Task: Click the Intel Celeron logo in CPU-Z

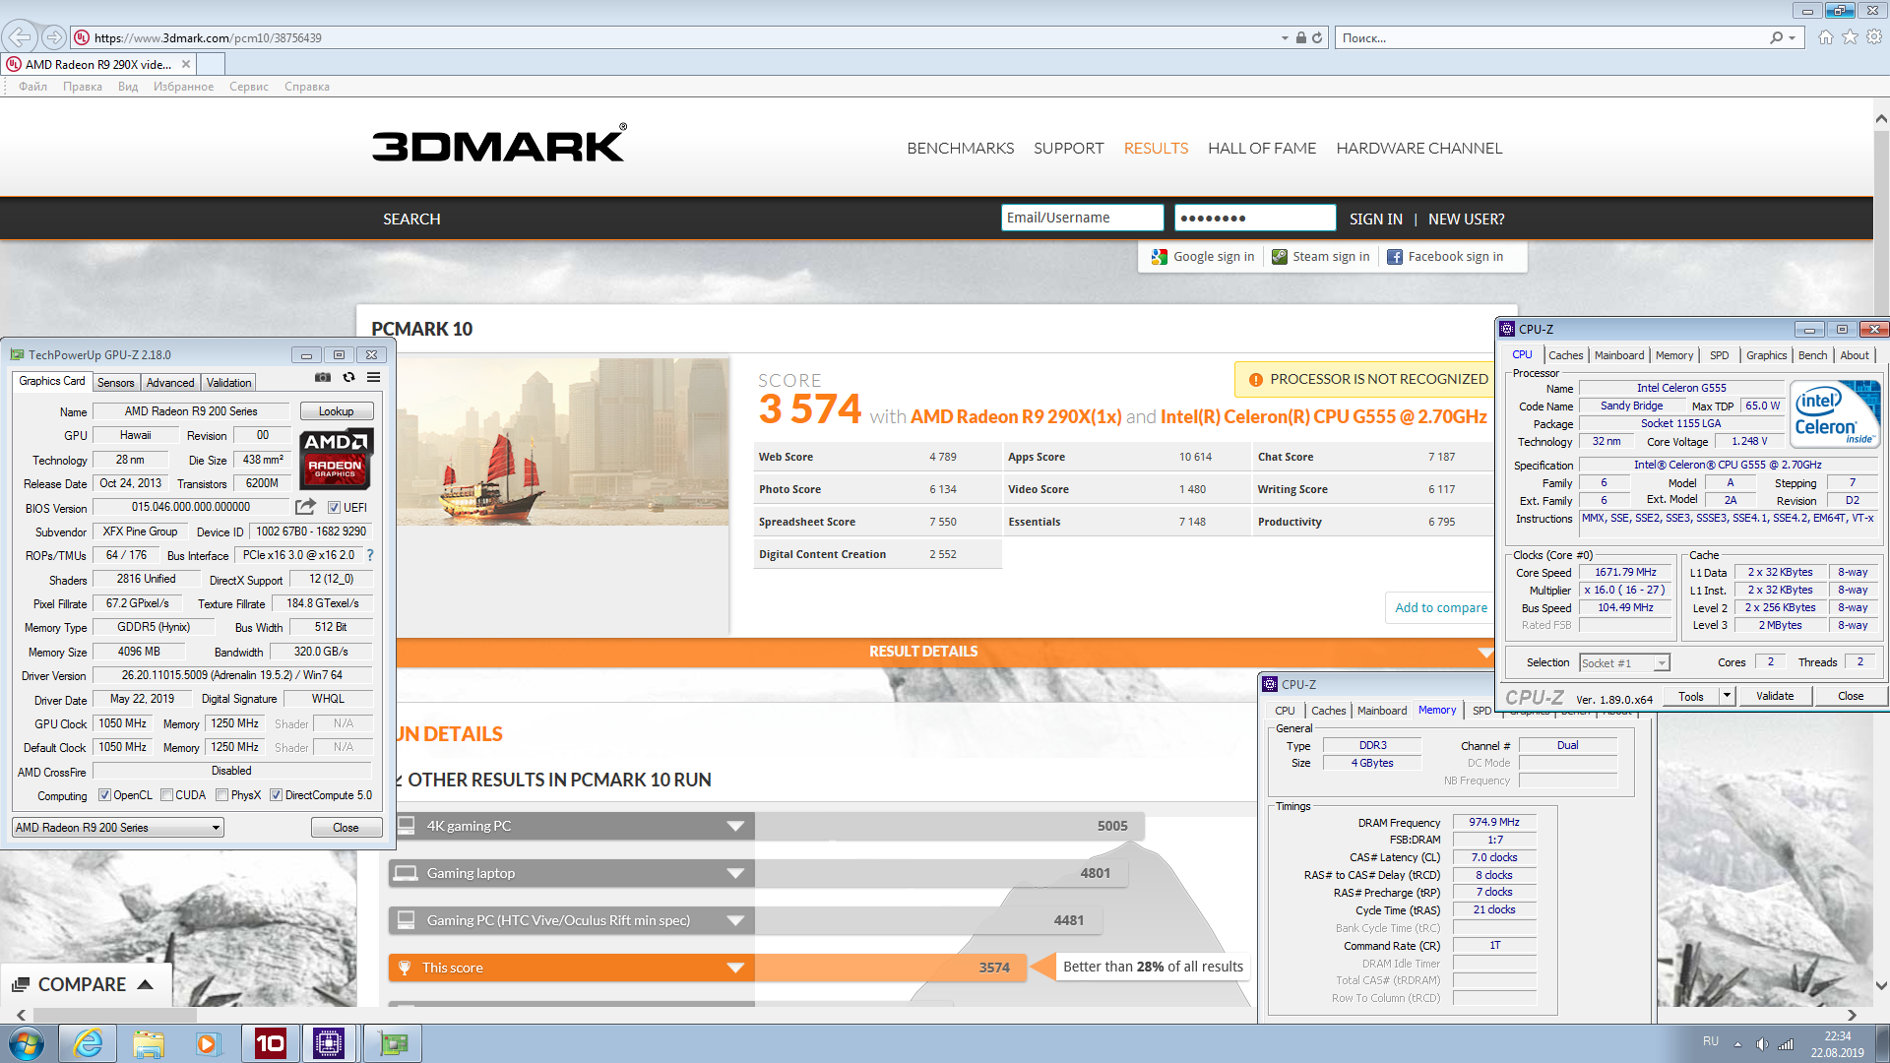Action: tap(1835, 414)
